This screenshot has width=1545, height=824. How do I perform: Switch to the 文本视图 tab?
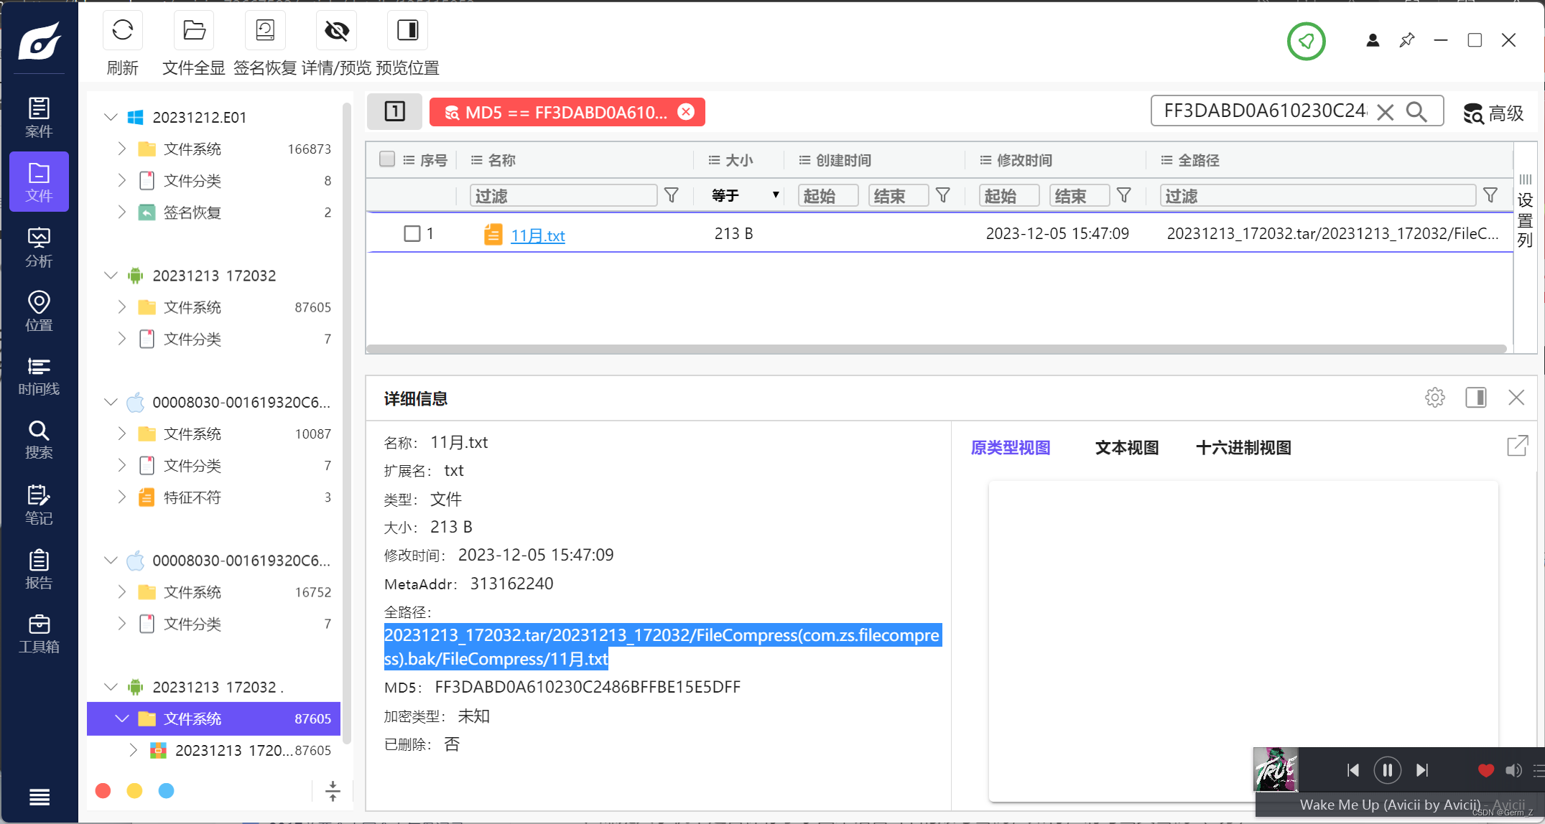1126,448
